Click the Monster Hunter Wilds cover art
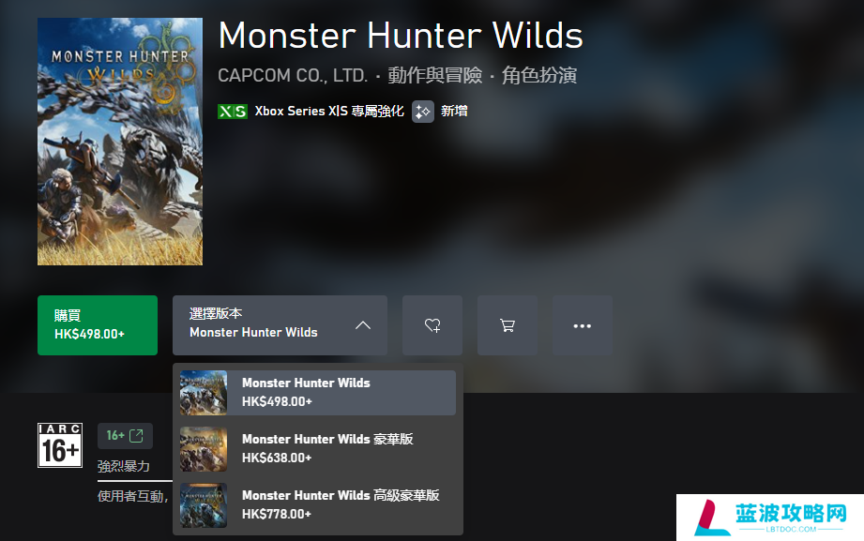 [120, 142]
